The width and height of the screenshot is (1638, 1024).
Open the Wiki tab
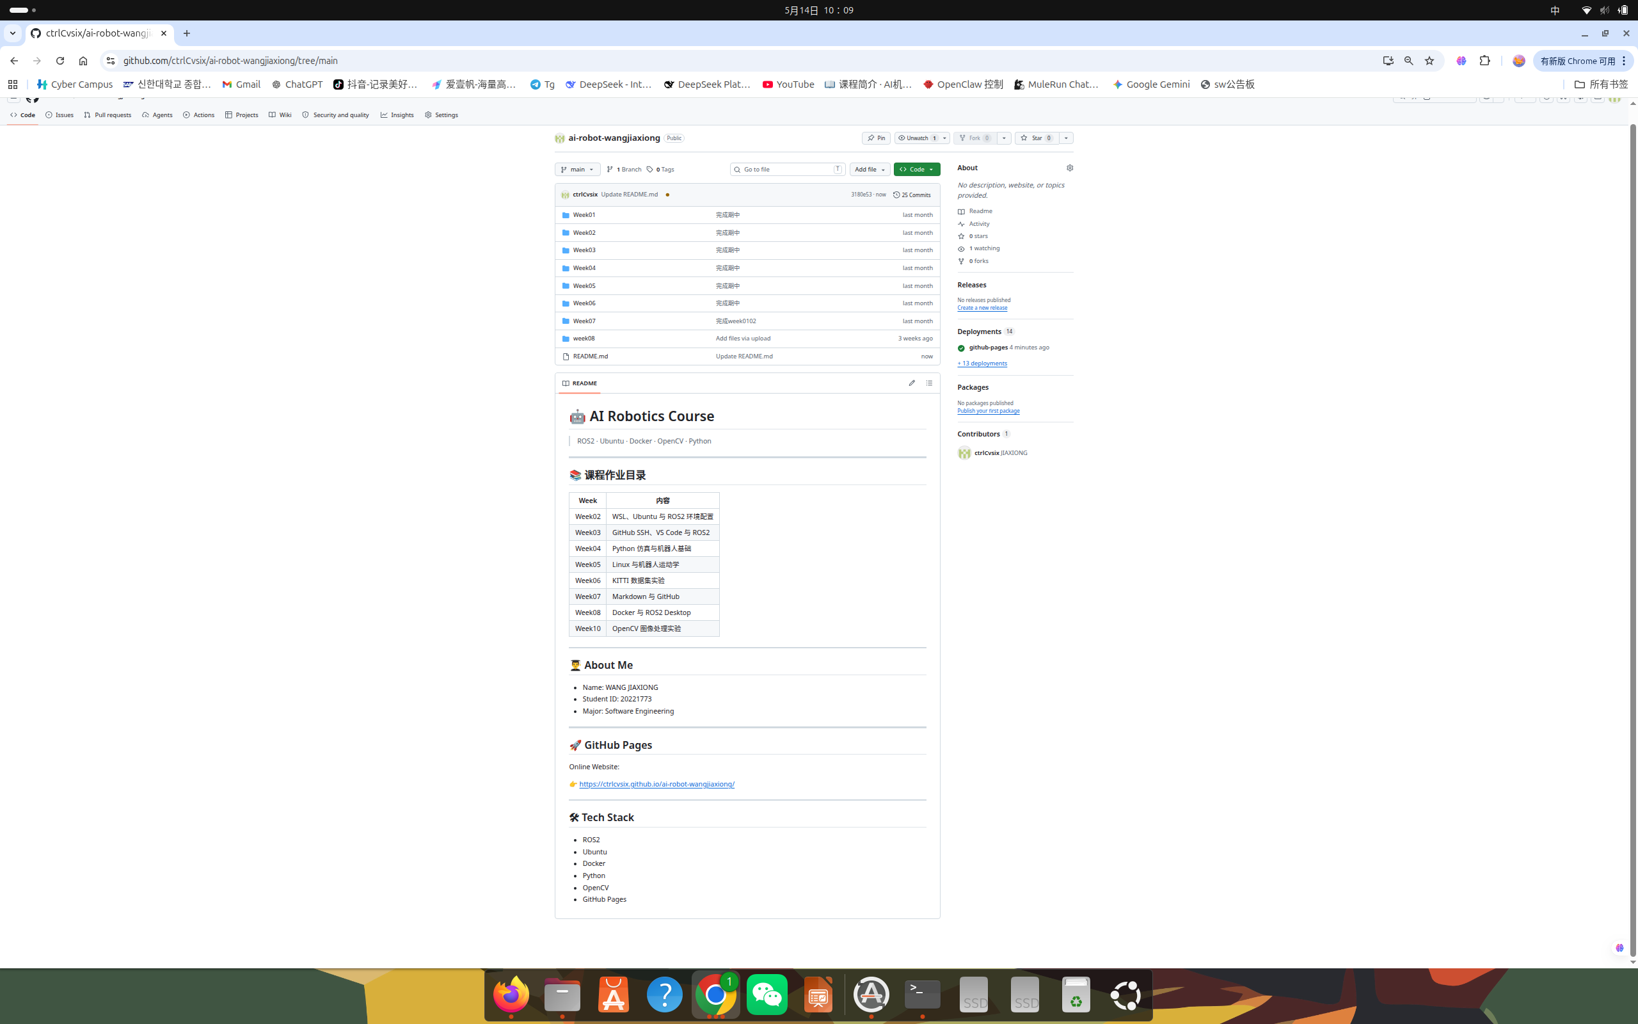pos(280,115)
